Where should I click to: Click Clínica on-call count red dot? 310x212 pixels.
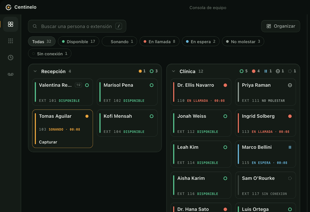coord(254,71)
